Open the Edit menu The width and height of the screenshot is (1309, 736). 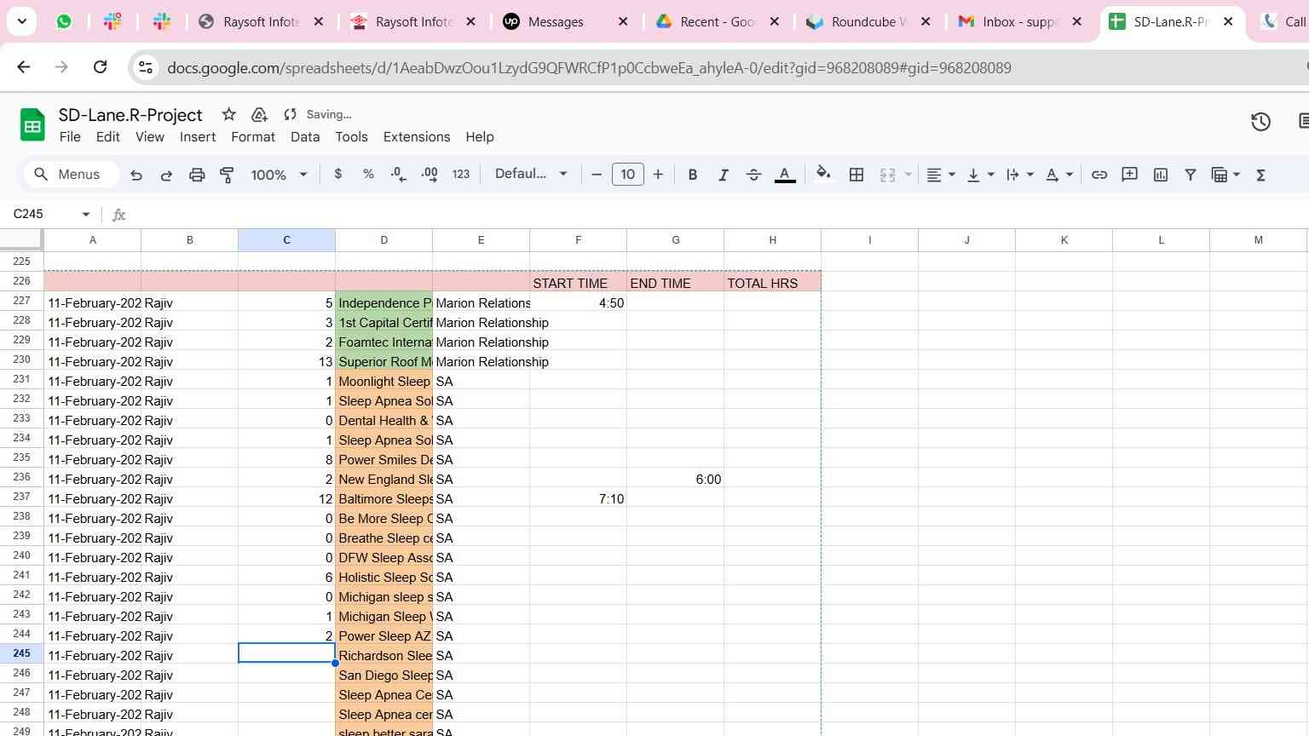click(108, 136)
